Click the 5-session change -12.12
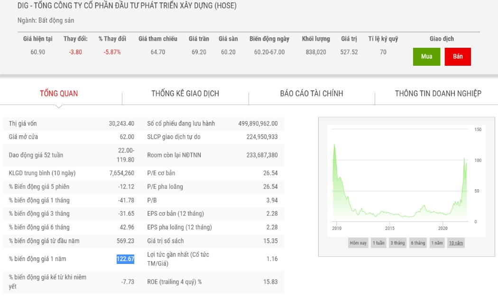This screenshot has height=298, width=498. pyautogui.click(x=127, y=187)
